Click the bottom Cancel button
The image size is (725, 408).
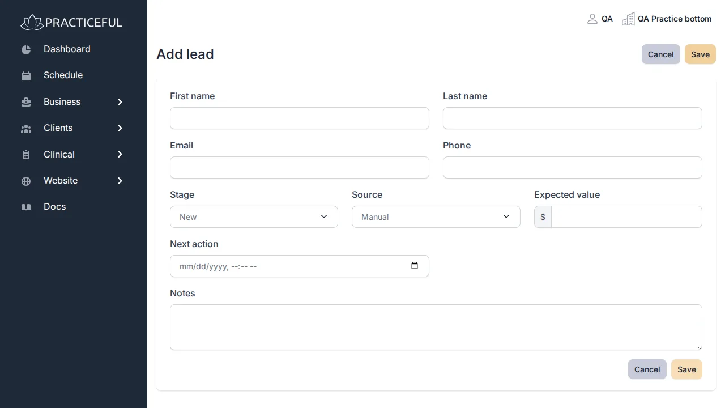click(x=647, y=369)
